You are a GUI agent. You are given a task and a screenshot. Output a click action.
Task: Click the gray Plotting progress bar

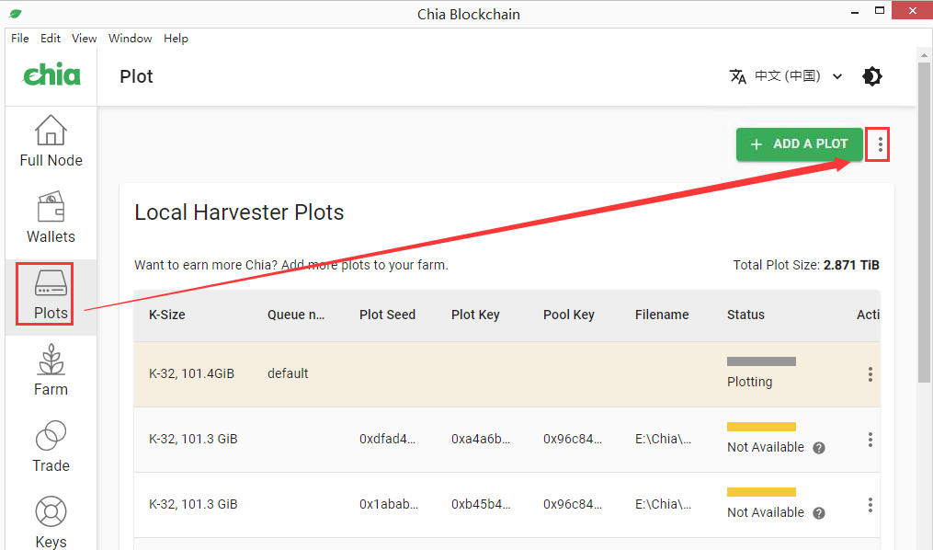[761, 361]
